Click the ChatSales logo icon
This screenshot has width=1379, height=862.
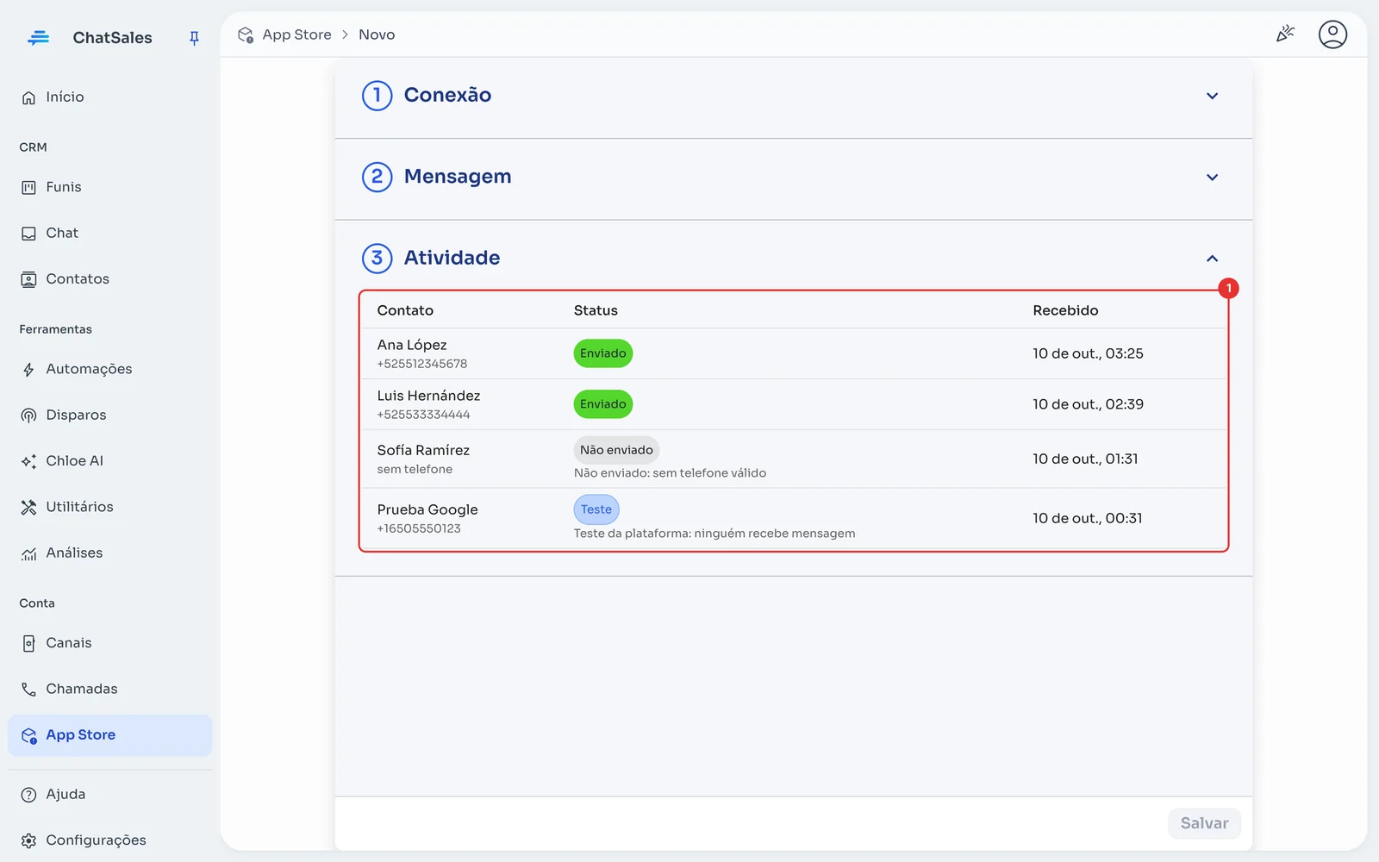coord(39,37)
